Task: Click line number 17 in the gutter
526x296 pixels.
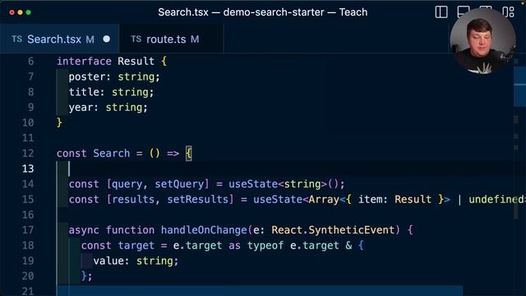Action: coord(28,230)
